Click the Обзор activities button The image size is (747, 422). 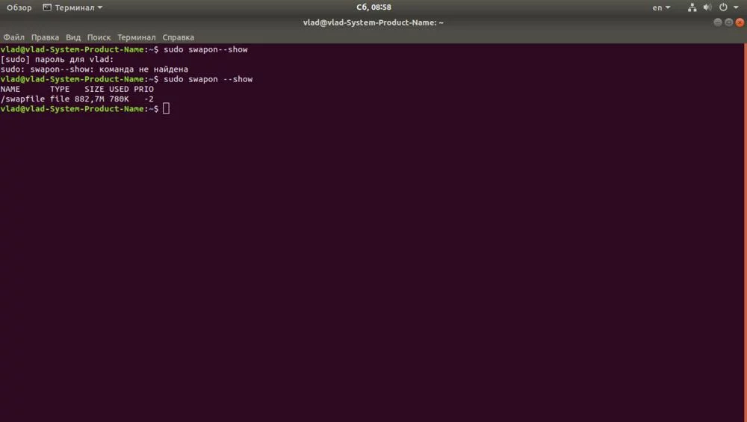click(x=19, y=7)
